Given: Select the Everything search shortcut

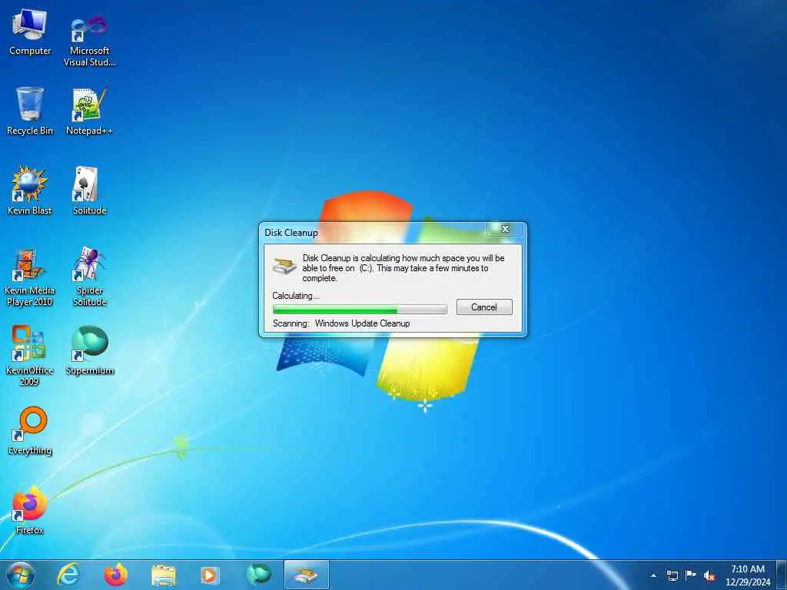Looking at the screenshot, I should pos(30,430).
